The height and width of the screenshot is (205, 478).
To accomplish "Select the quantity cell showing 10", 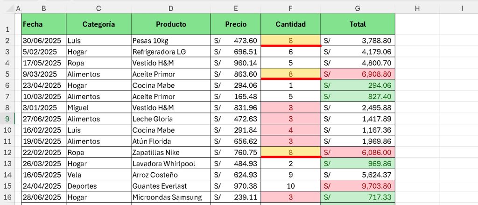I will (290, 186).
